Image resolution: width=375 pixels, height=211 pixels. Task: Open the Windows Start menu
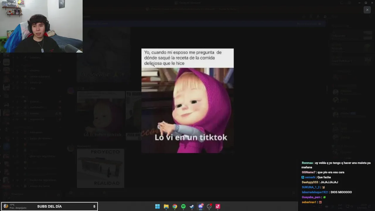click(157, 206)
